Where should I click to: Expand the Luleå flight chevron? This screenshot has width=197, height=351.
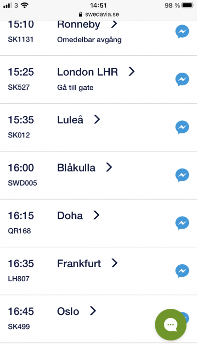coord(97,119)
